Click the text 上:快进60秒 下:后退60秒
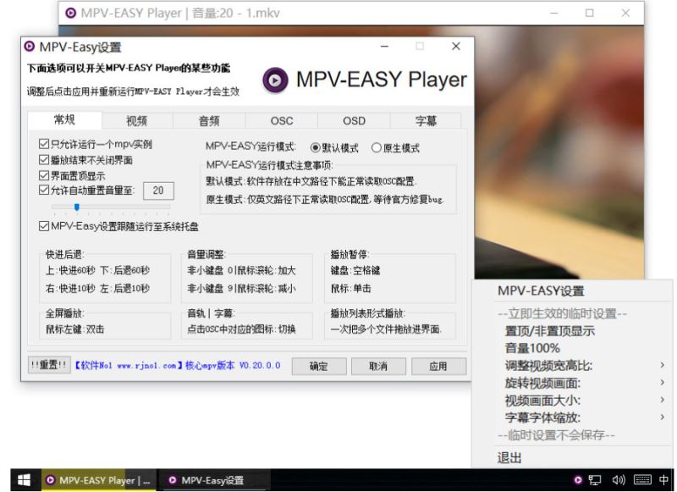Screen dimensions: 677x492 pyautogui.click(x=97, y=270)
